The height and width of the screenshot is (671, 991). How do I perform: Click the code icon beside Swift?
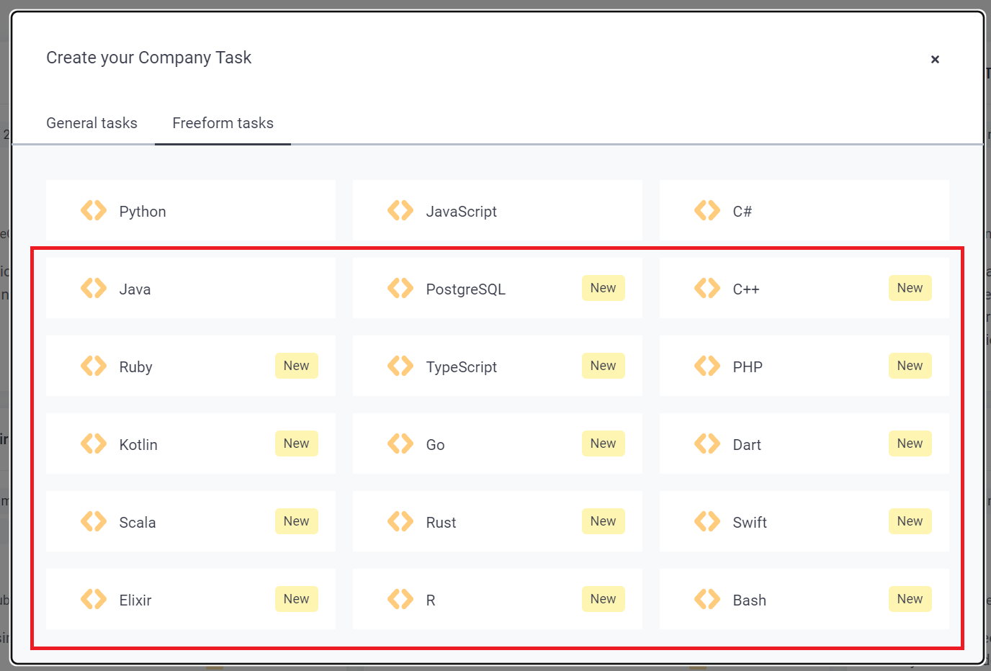point(707,521)
